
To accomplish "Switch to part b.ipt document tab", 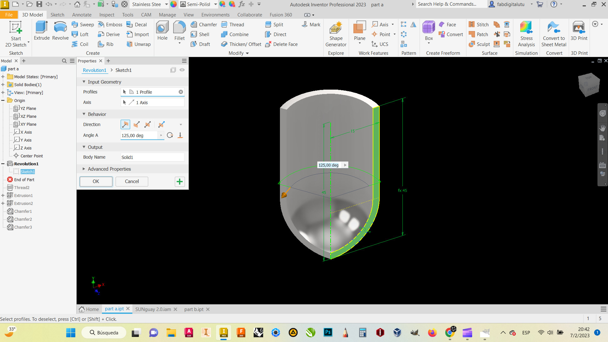I will (194, 309).
